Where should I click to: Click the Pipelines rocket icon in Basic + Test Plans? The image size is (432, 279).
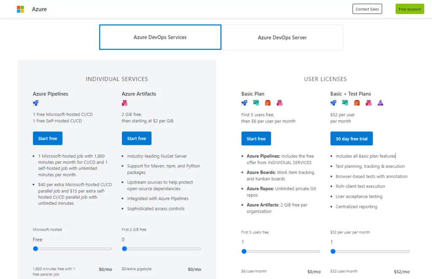pyautogui.click(x=333, y=103)
